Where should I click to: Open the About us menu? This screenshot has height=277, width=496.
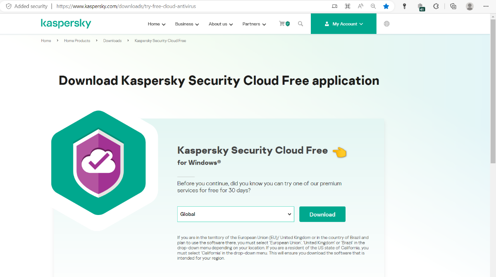pos(221,24)
